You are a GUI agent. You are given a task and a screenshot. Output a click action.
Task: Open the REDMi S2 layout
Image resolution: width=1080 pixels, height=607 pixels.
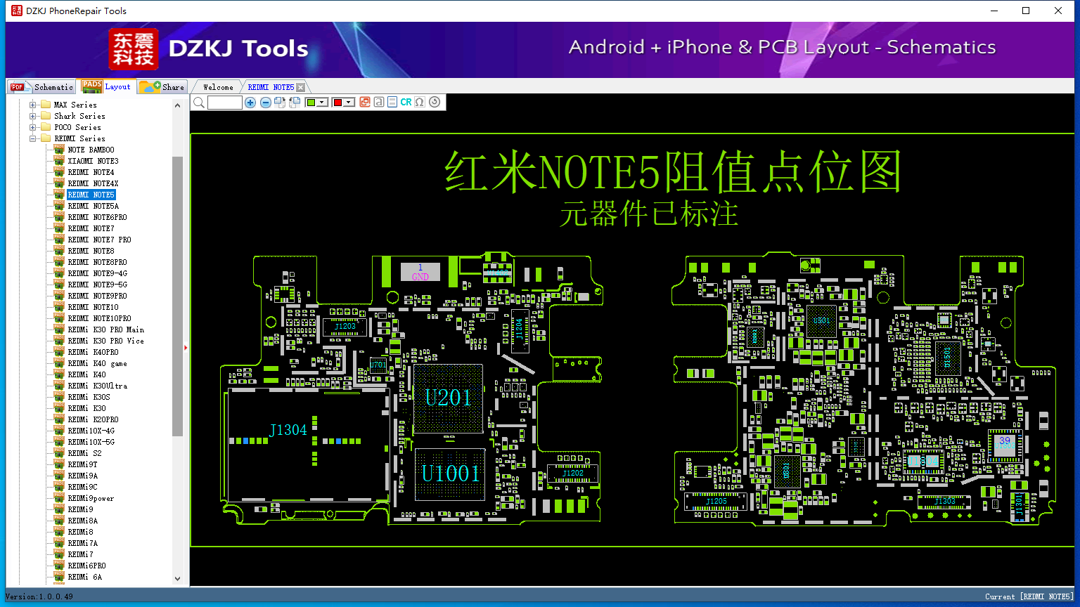[x=84, y=453]
